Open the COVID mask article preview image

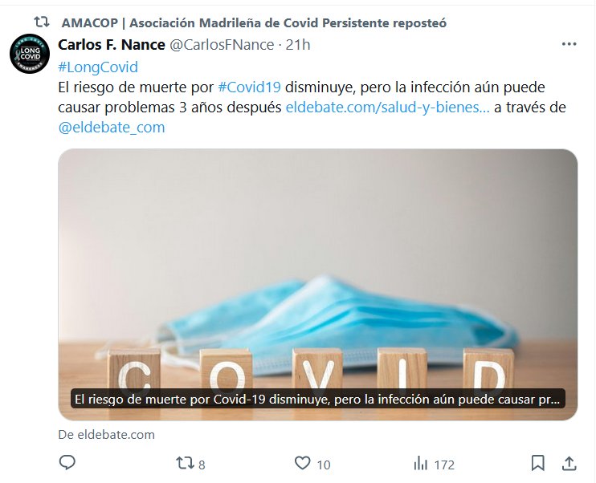coord(318,284)
